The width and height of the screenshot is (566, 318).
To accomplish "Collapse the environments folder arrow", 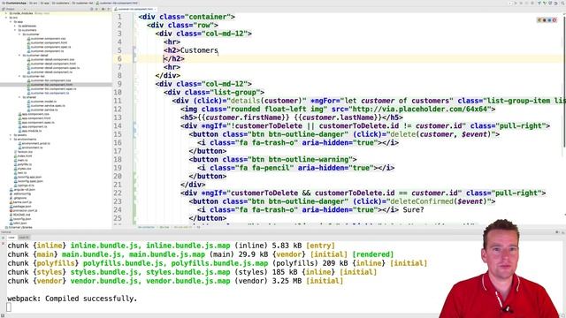I will pyautogui.click(x=11, y=140).
